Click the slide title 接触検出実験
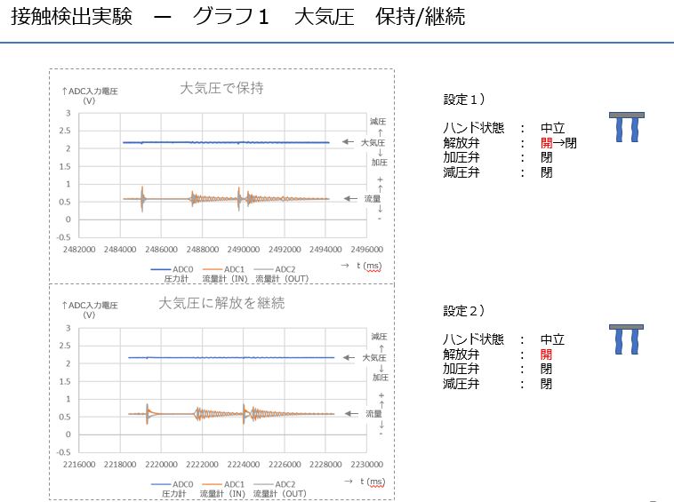The image size is (674, 502). point(71,18)
